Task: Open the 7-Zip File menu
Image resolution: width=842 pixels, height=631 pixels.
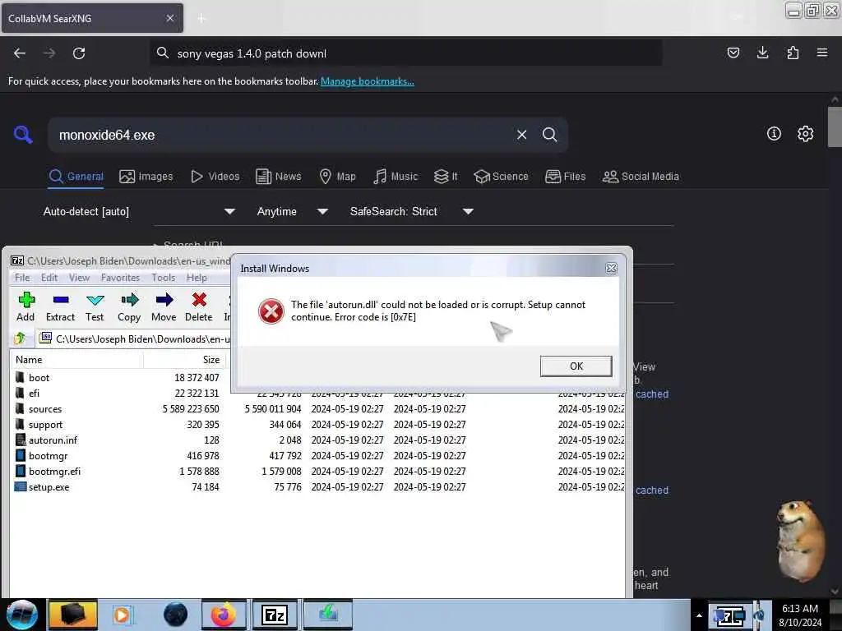Action: click(x=22, y=278)
